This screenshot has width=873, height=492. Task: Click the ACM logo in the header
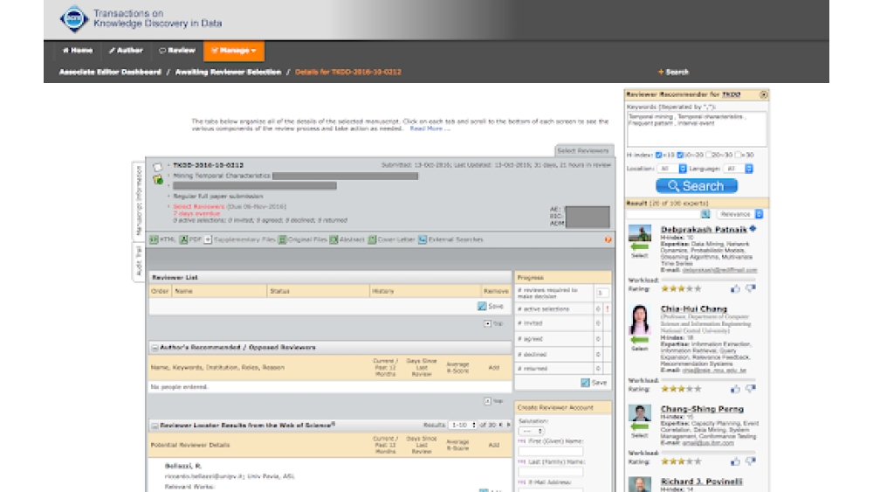[x=73, y=19]
